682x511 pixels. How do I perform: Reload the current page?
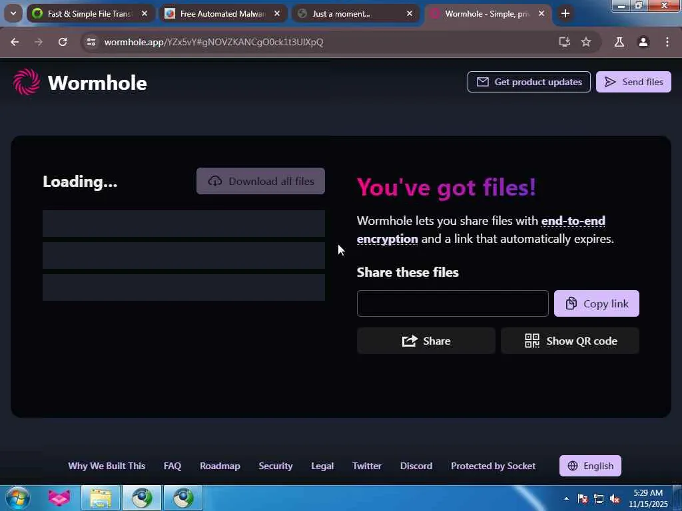[63, 42]
